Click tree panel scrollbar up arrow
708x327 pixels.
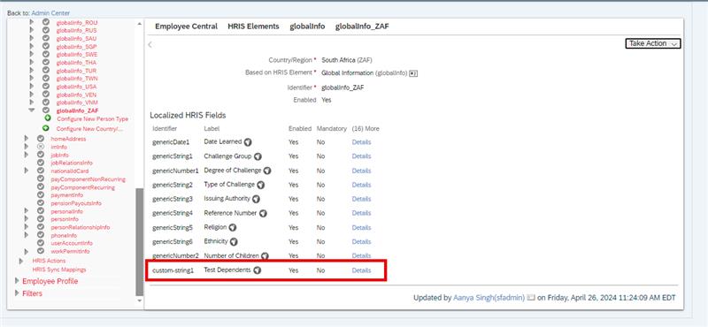tap(140, 24)
